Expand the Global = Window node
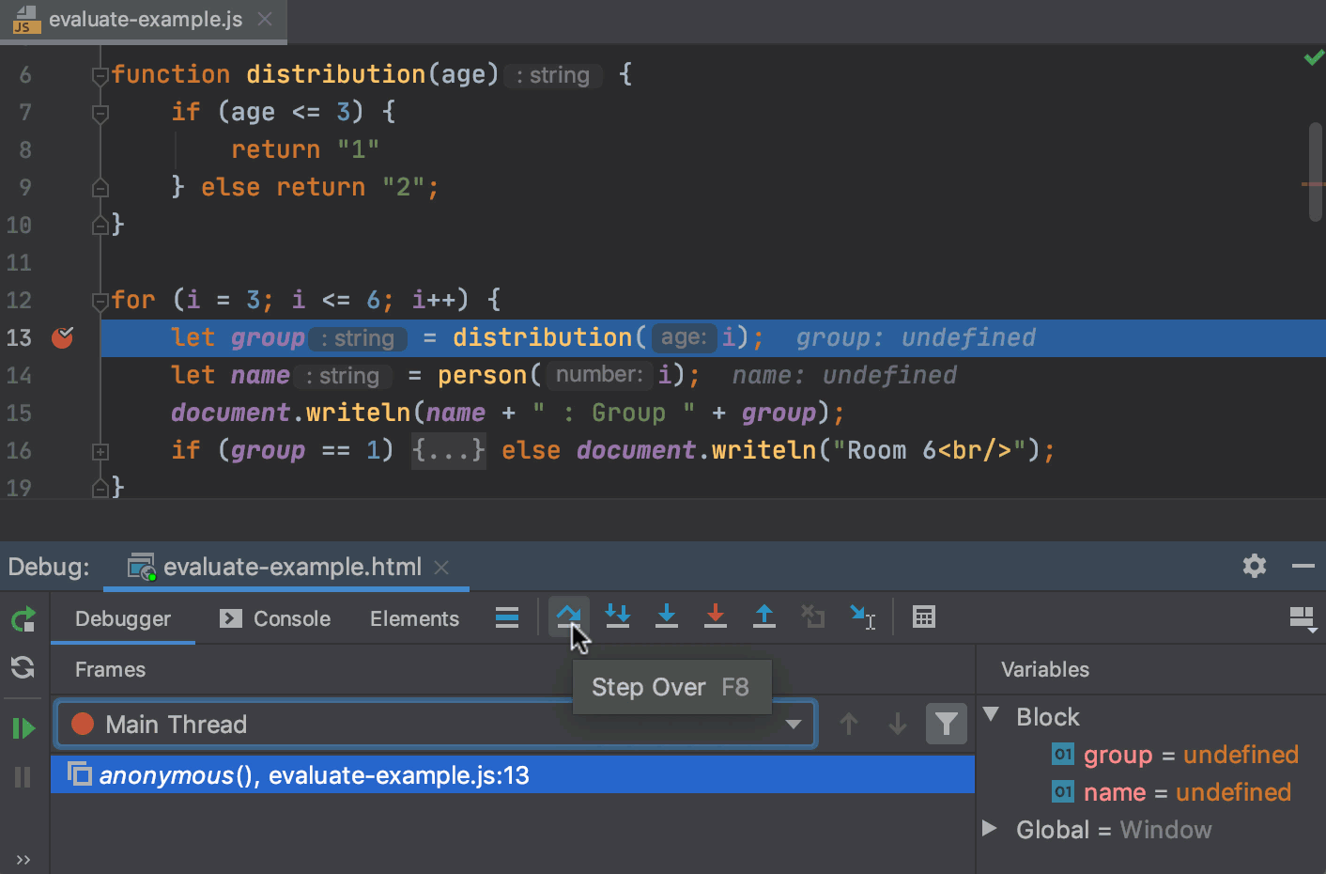 989,829
